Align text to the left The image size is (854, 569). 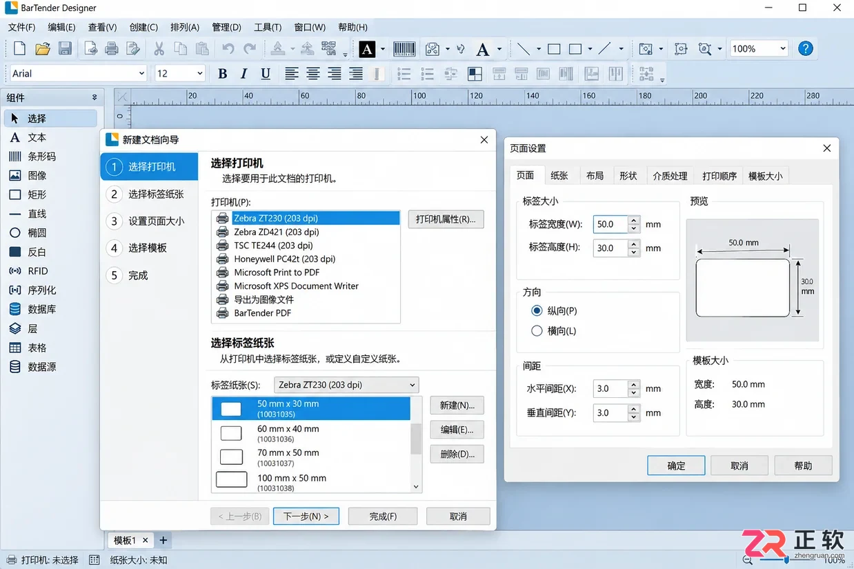[292, 74]
